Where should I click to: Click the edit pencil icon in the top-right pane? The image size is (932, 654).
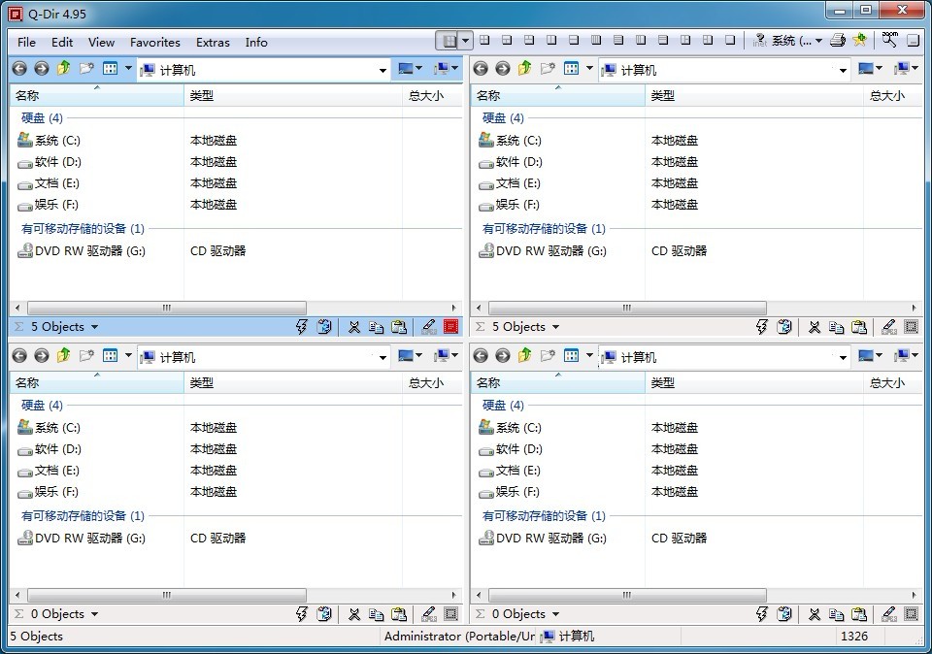click(x=888, y=327)
